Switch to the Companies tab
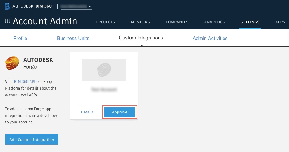 tap(177, 22)
